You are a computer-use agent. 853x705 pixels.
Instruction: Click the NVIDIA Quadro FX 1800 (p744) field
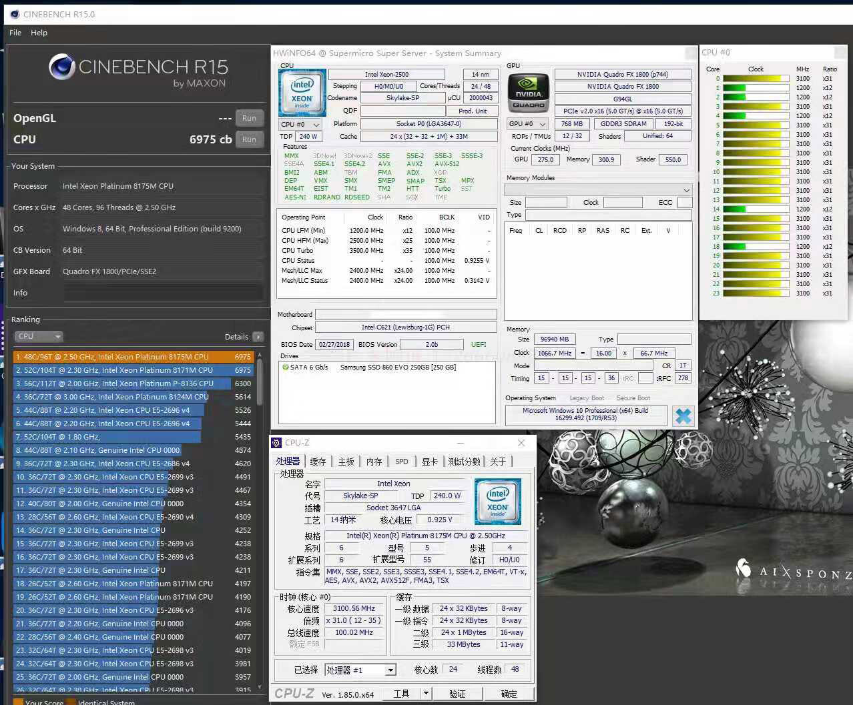pyautogui.click(x=623, y=75)
